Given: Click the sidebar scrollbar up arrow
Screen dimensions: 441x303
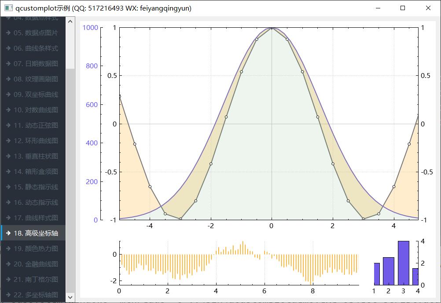Looking at the screenshot, I should (x=70, y=21).
